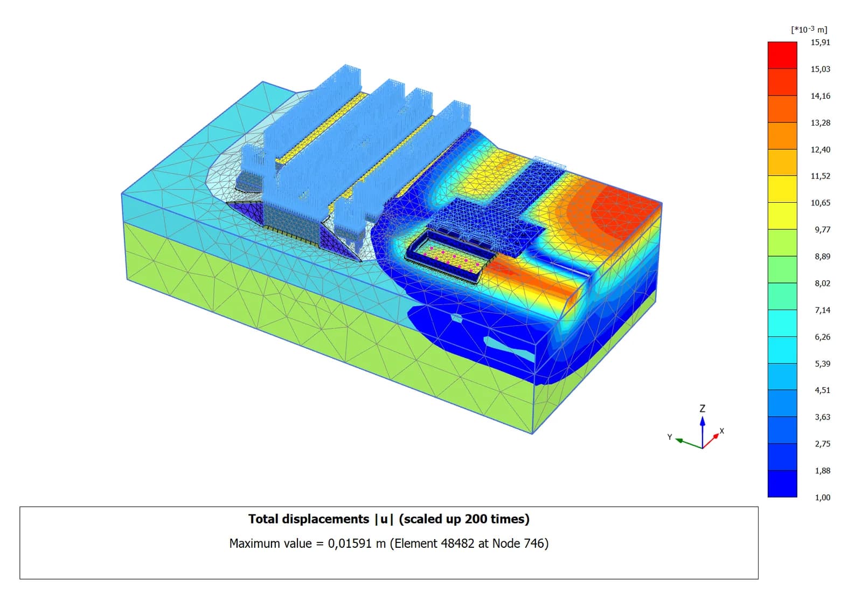Click the legend value 14,16
The image size is (862, 599).
point(820,96)
